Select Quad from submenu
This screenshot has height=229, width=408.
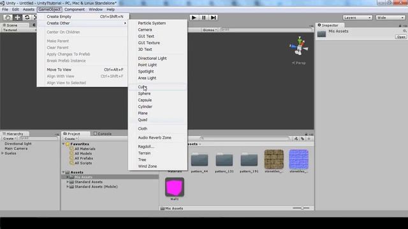(x=157, y=120)
